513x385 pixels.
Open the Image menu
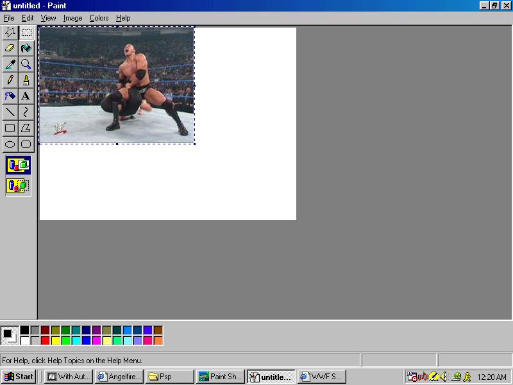[72, 18]
